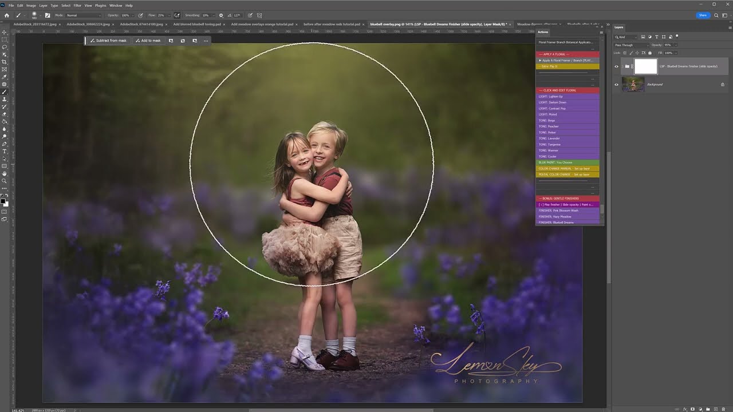Open the Filter menu
Viewport: 733px width, 412px height.
pos(77,5)
